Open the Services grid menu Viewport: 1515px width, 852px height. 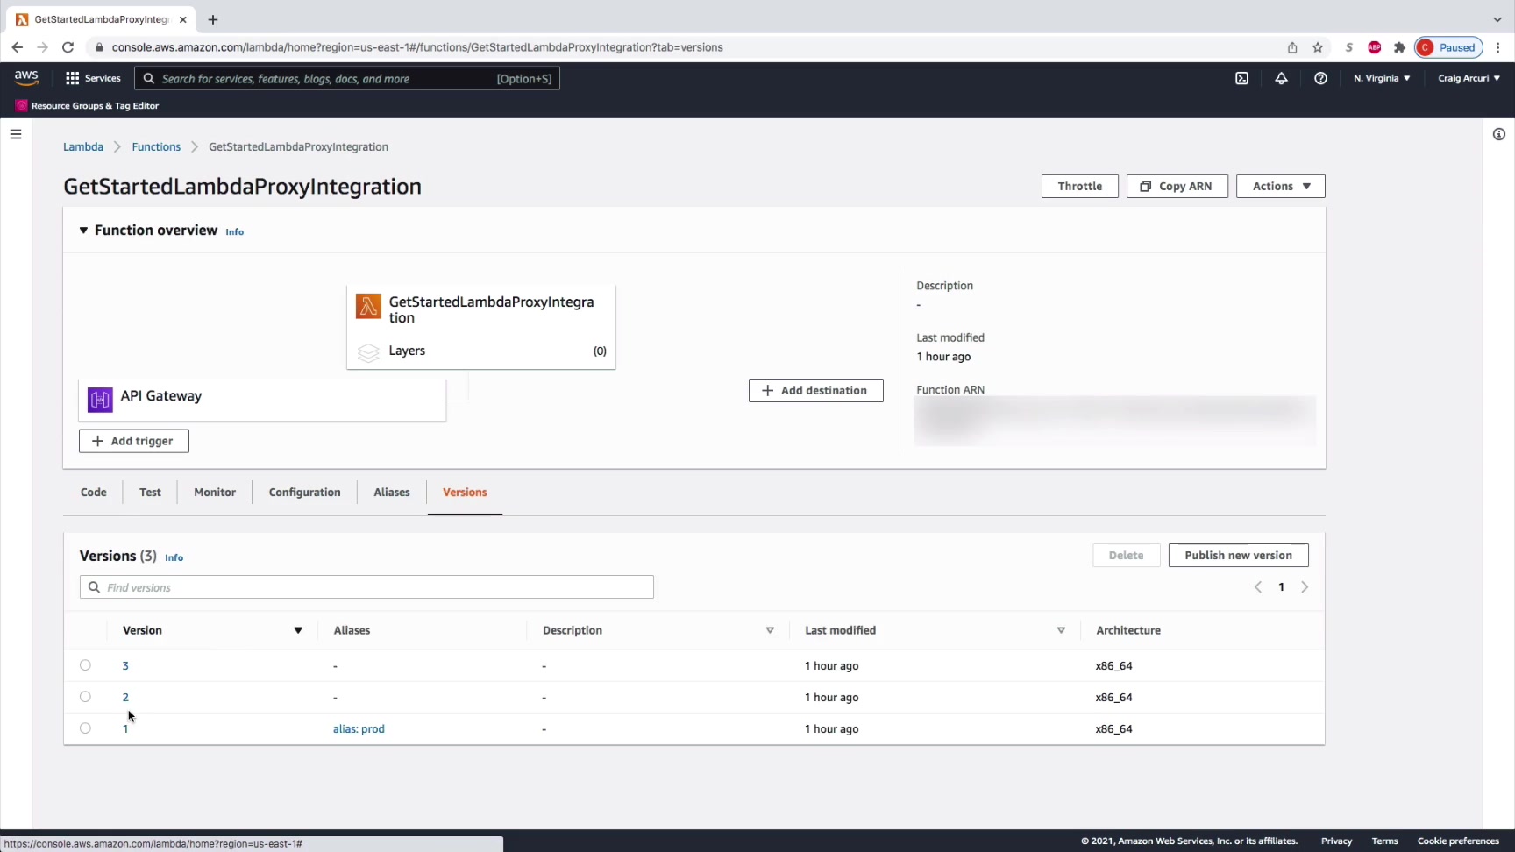tap(93, 78)
